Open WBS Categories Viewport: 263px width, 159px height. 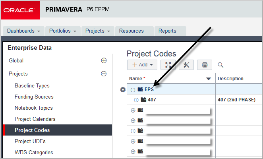pyautogui.click(x=34, y=152)
